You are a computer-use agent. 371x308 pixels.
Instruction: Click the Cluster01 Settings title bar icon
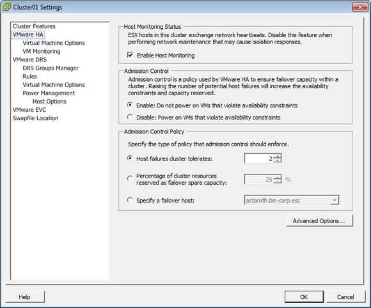(6, 7)
